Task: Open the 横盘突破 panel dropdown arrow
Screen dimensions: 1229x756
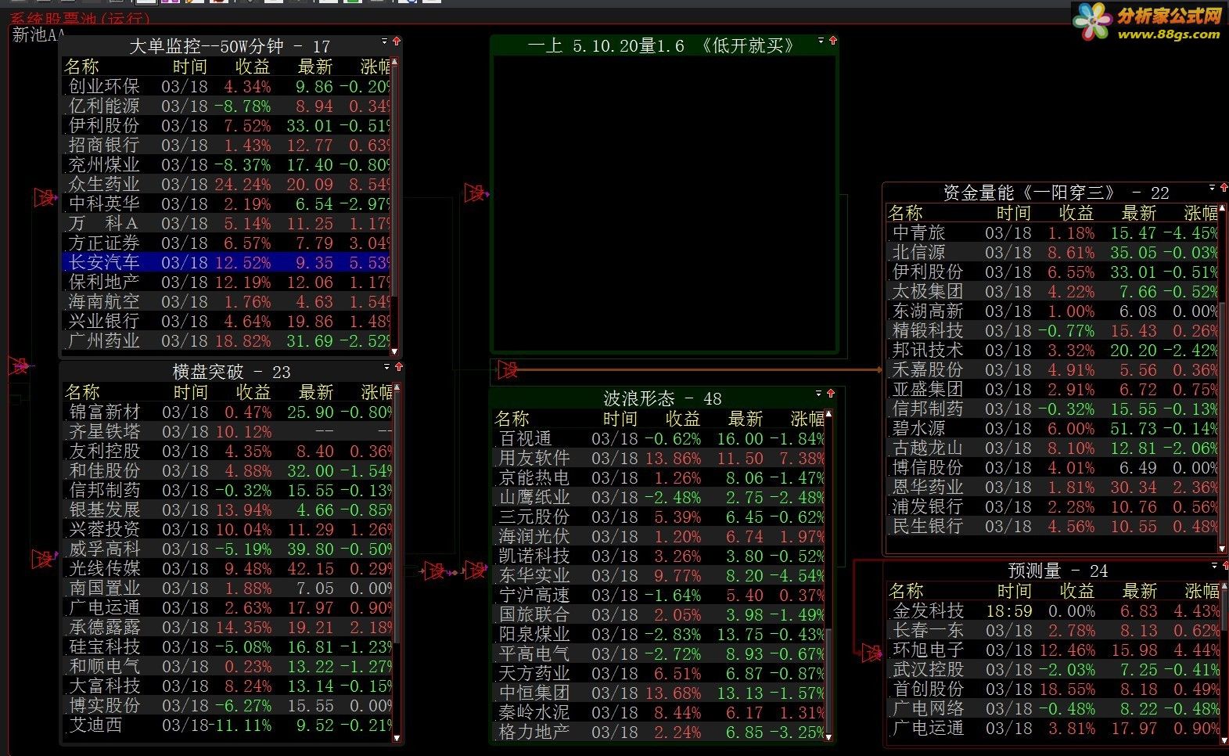Action: coord(386,366)
